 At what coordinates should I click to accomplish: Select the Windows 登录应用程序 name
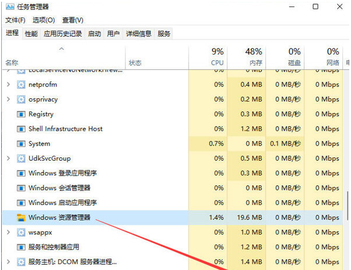(x=63, y=174)
